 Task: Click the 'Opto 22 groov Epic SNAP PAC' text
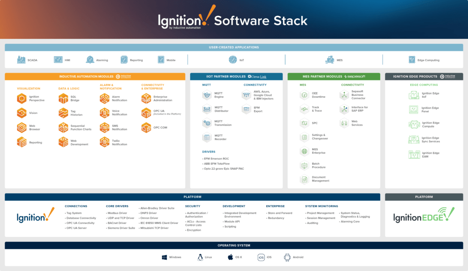coord(224,168)
